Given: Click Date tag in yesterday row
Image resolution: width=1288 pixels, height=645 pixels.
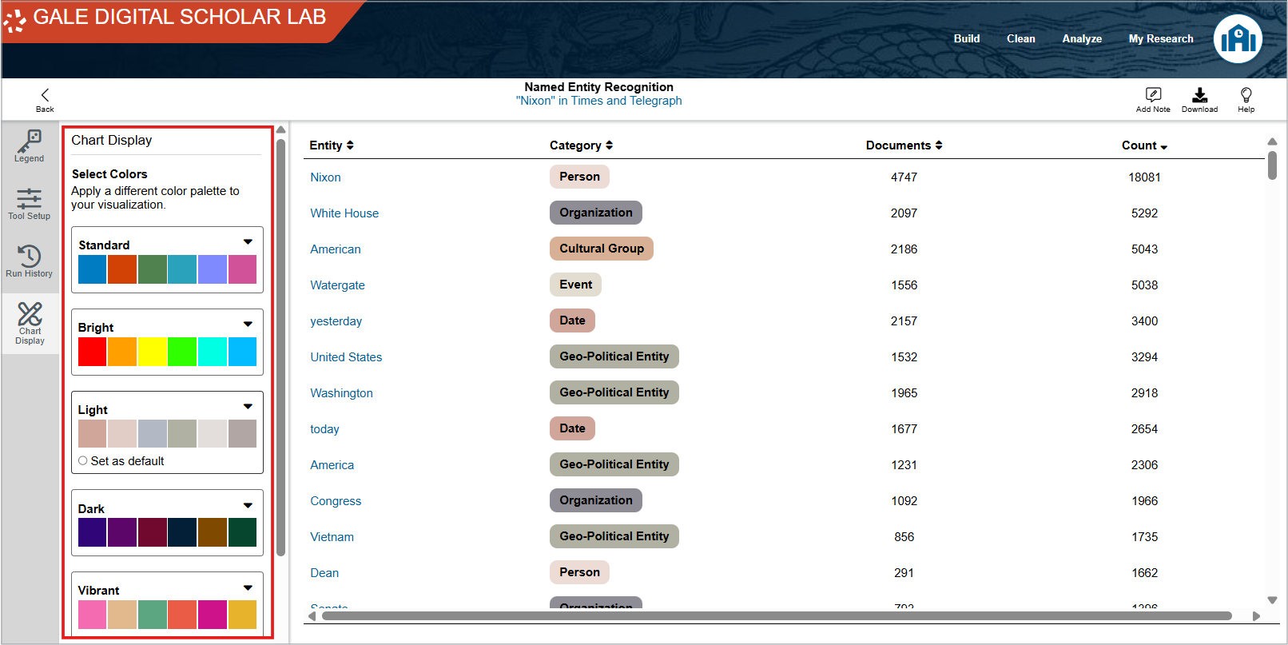Looking at the screenshot, I should tap(572, 321).
